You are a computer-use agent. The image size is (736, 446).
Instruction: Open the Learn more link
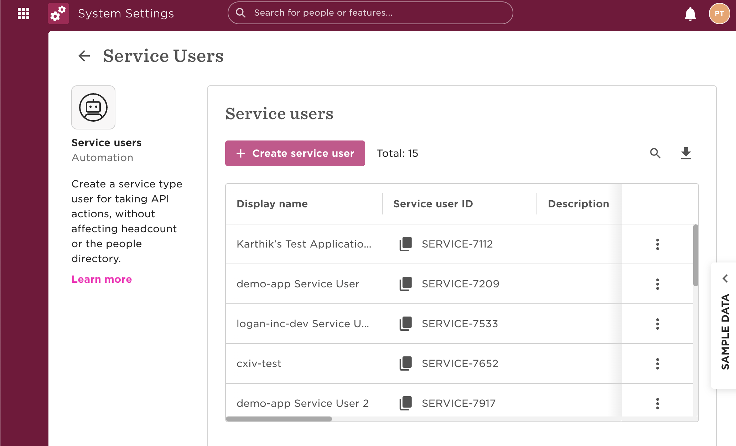(x=102, y=279)
